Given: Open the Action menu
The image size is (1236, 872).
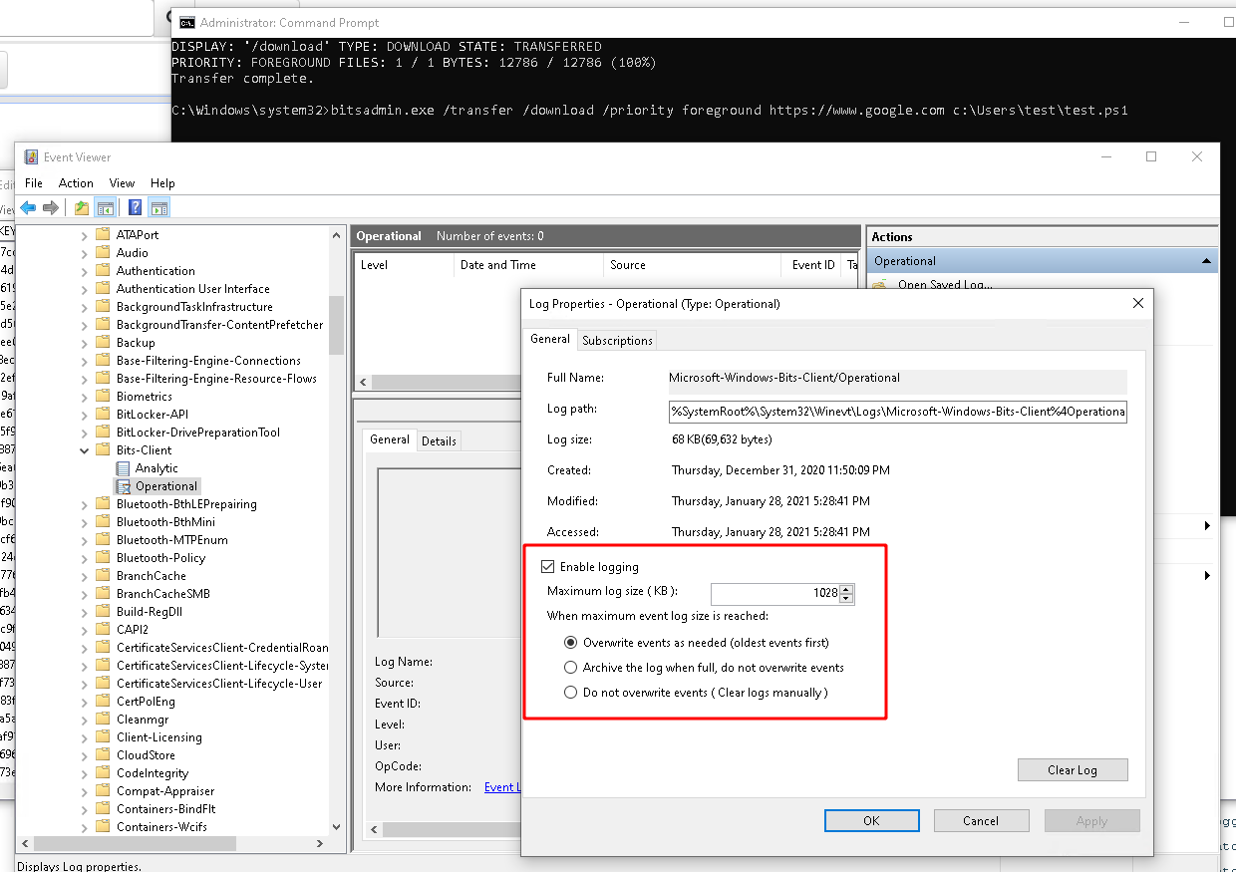Looking at the screenshot, I should tap(76, 183).
